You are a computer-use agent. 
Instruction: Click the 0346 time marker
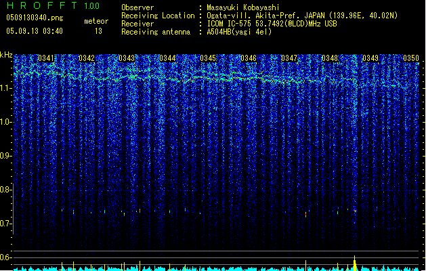click(x=249, y=58)
